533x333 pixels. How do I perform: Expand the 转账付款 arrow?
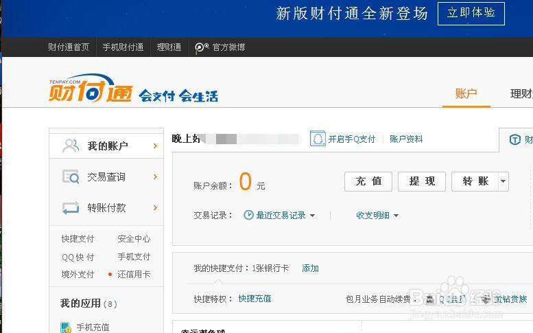click(155, 207)
